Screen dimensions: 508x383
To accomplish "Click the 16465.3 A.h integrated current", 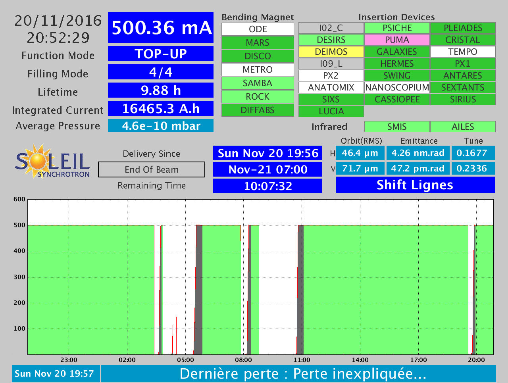I will click(x=161, y=108).
